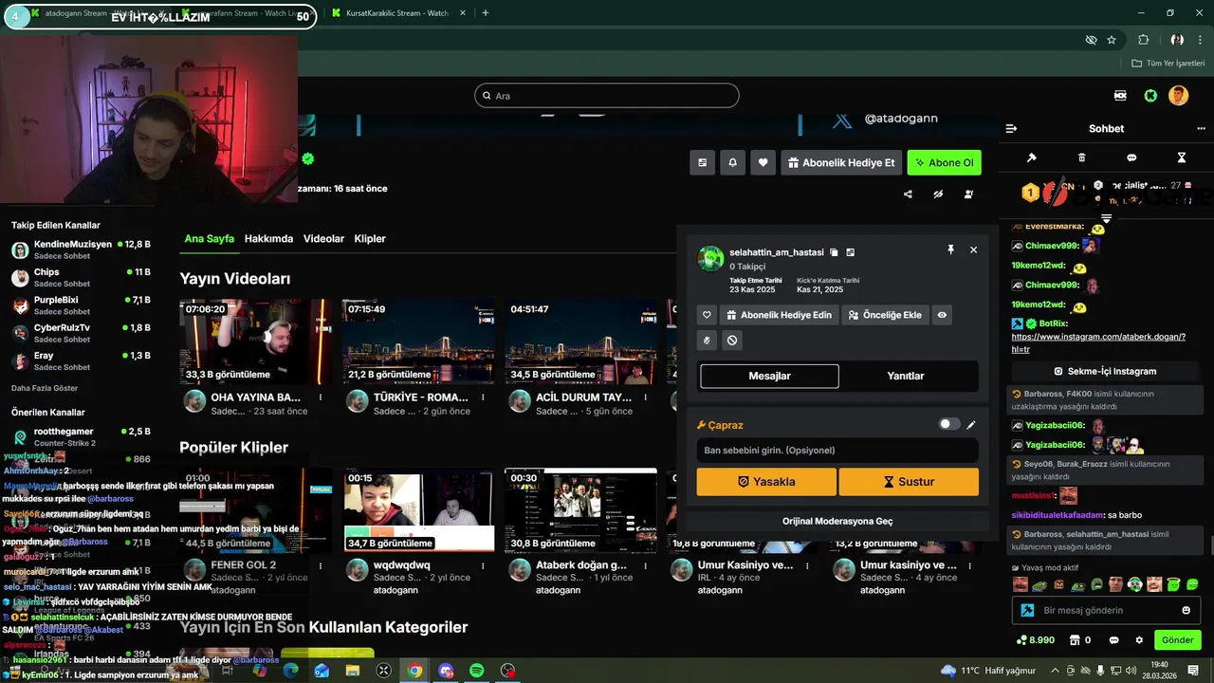
Task: Click the icon left of KICK logo
Action: tap(1120, 96)
